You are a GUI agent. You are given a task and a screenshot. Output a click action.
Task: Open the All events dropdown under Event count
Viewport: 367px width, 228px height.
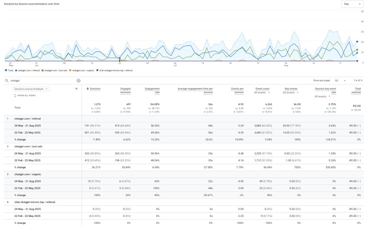click(x=262, y=93)
